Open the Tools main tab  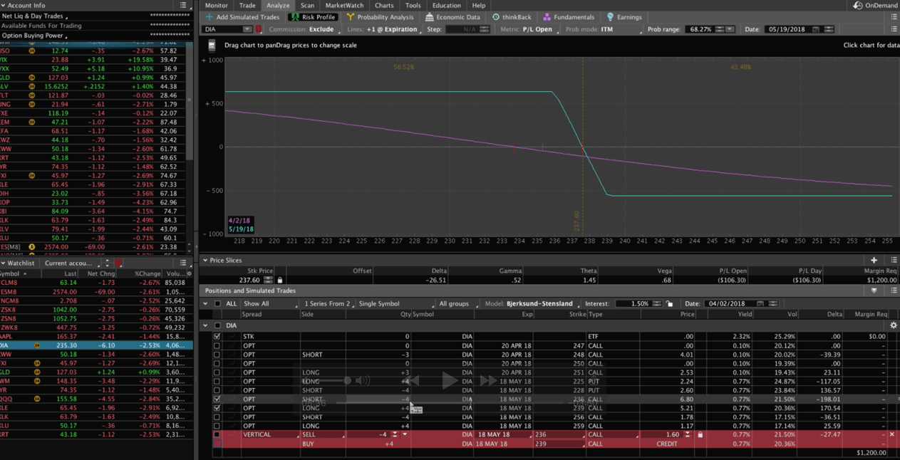[413, 5]
